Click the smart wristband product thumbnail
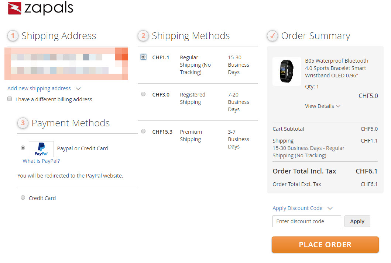 287,71
